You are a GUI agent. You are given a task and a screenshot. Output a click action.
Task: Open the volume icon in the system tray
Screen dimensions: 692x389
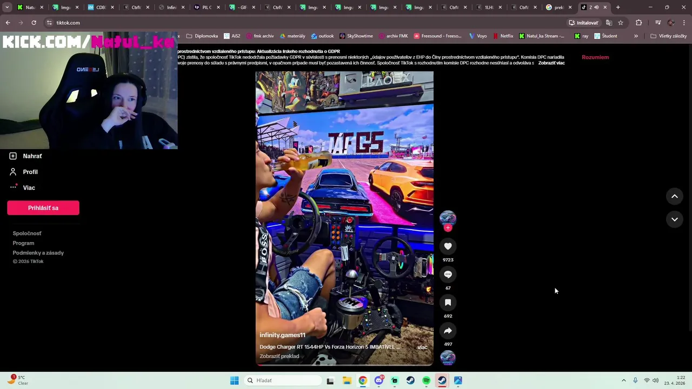pos(655,380)
